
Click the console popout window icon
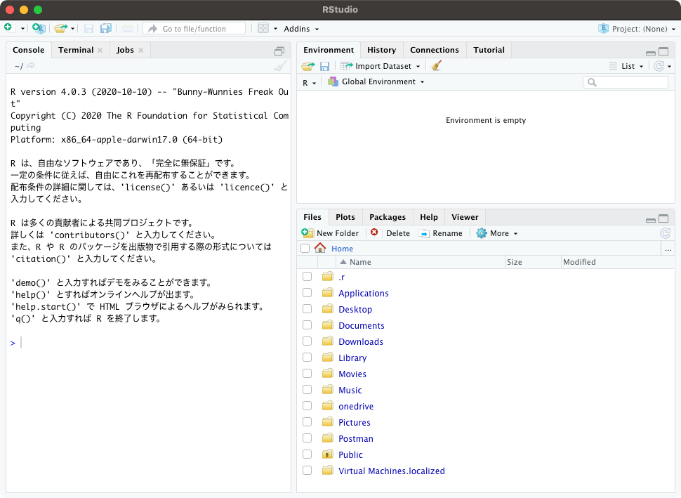coord(279,51)
